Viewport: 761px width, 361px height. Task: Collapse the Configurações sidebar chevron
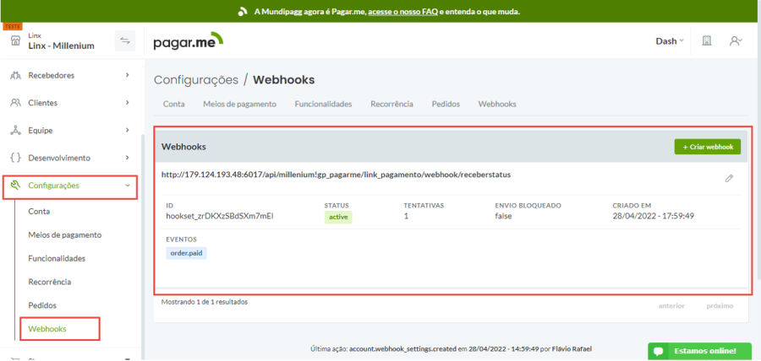coord(127,185)
